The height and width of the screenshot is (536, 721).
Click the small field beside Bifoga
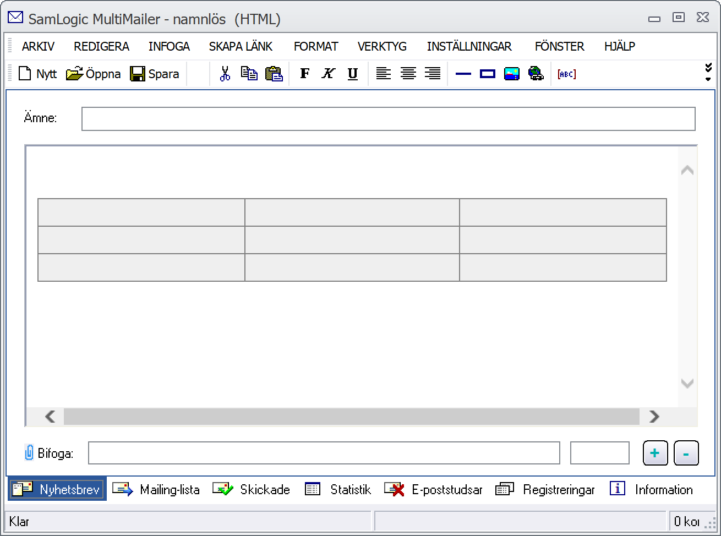(600, 453)
